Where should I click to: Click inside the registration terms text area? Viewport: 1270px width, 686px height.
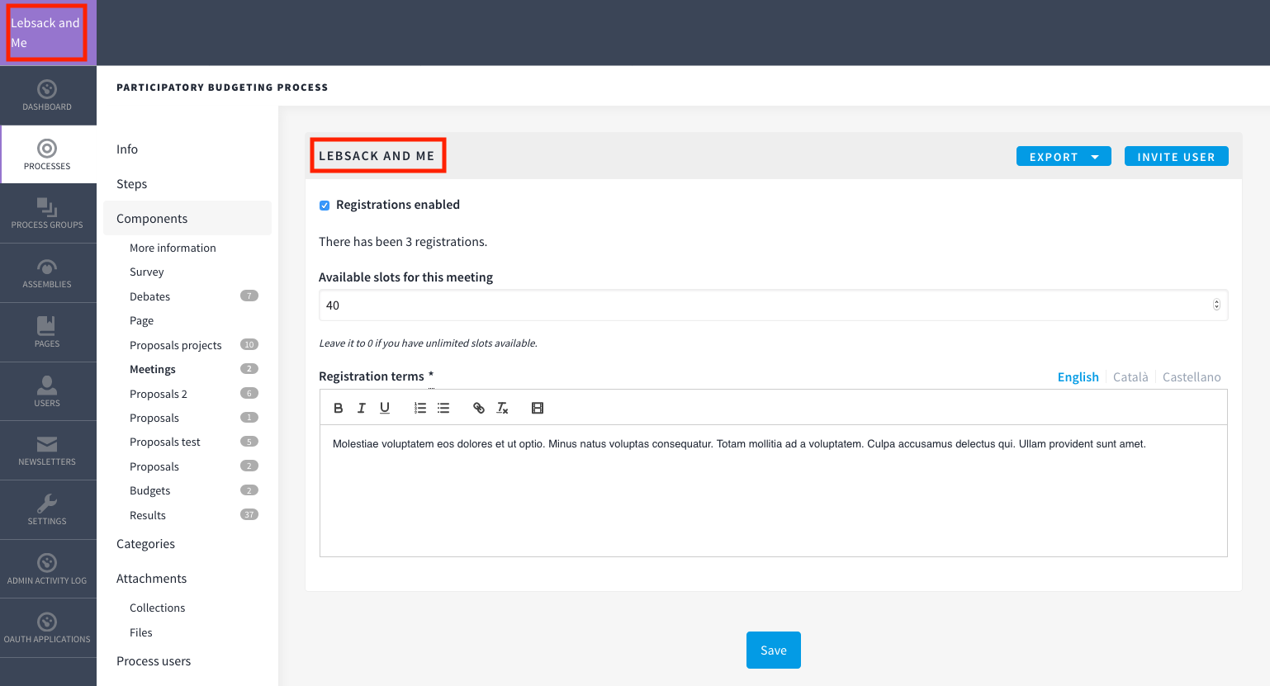pyautogui.click(x=773, y=495)
